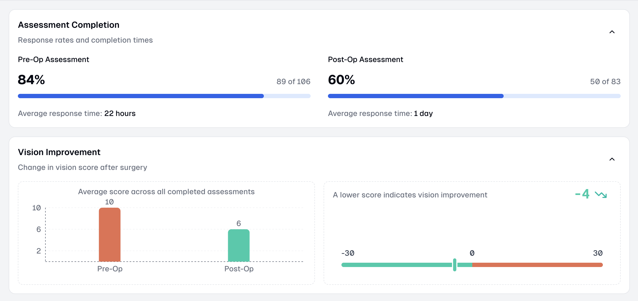Collapse the Vision Improvement card

612,159
